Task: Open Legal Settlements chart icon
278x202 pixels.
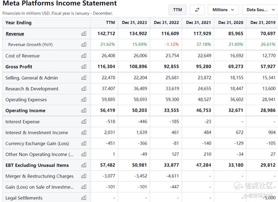Action: [84, 198]
